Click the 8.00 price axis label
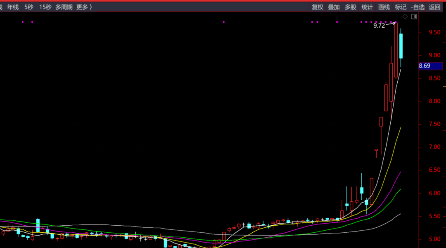Viewport: 446px width, 248px height. [434, 101]
